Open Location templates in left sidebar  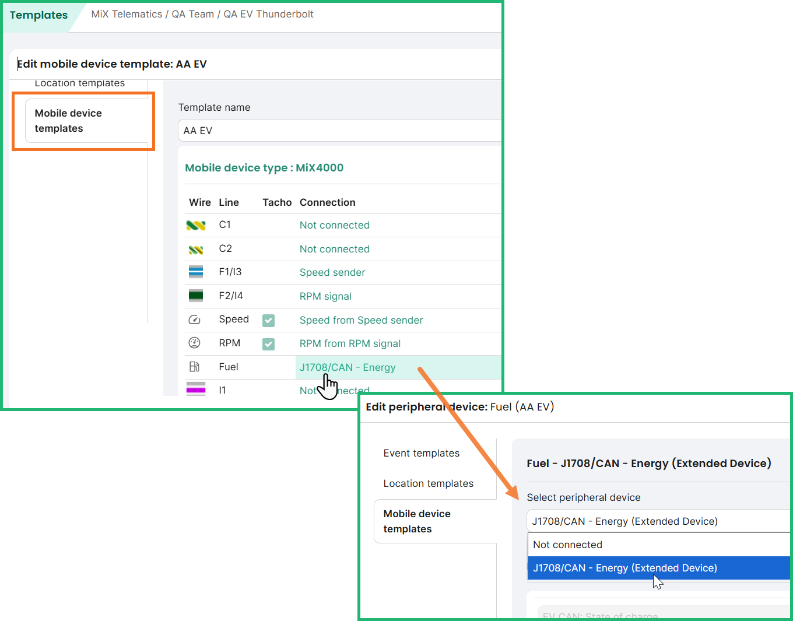pos(80,83)
